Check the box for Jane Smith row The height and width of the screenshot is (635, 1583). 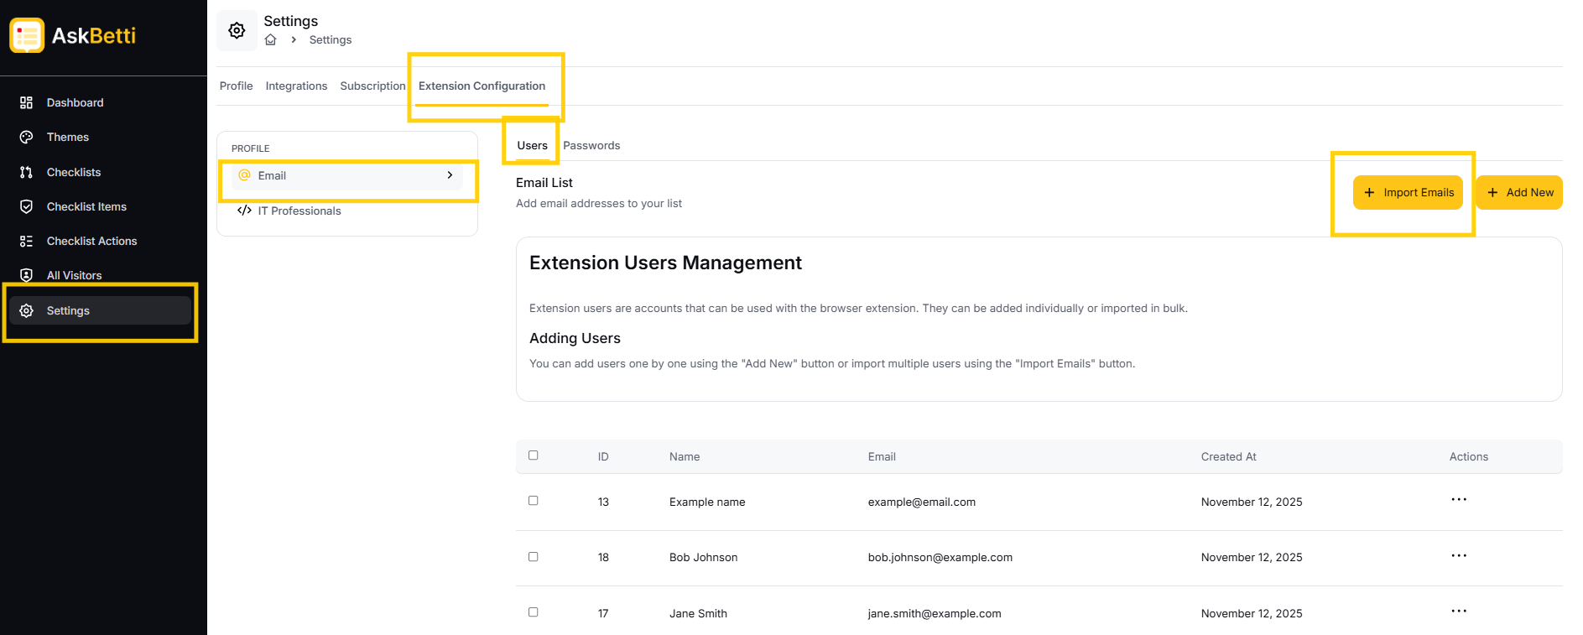tap(533, 612)
